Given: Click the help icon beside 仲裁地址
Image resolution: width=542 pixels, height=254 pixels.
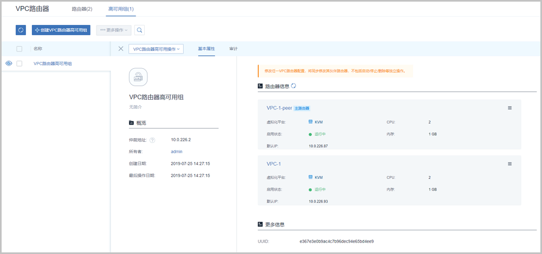Looking at the screenshot, I should click(152, 140).
